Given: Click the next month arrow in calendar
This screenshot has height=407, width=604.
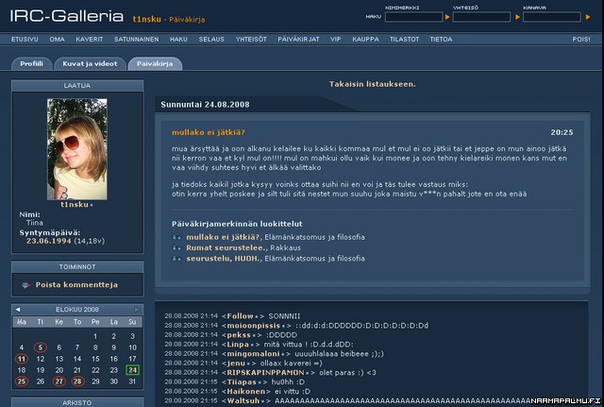Looking at the screenshot, I should pos(138,309).
